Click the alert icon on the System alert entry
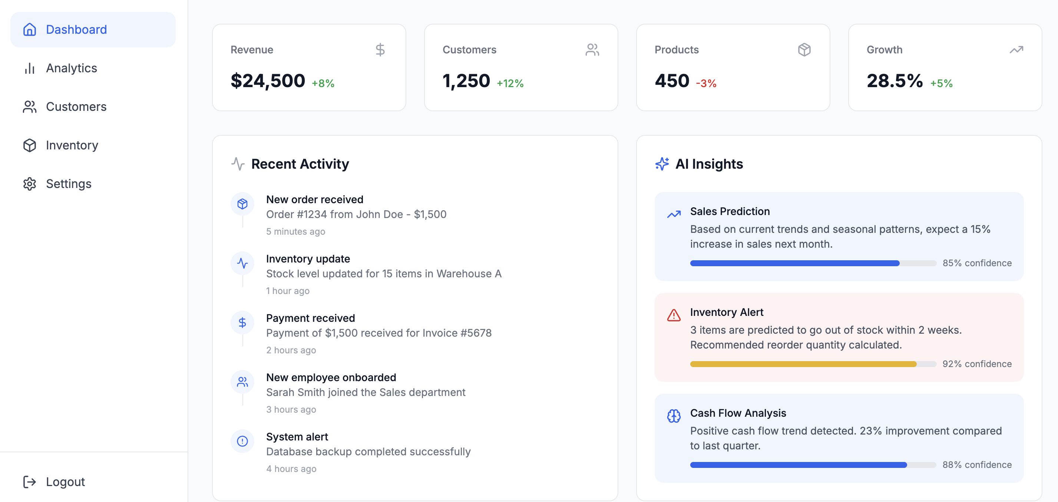1058x502 pixels. tap(242, 441)
